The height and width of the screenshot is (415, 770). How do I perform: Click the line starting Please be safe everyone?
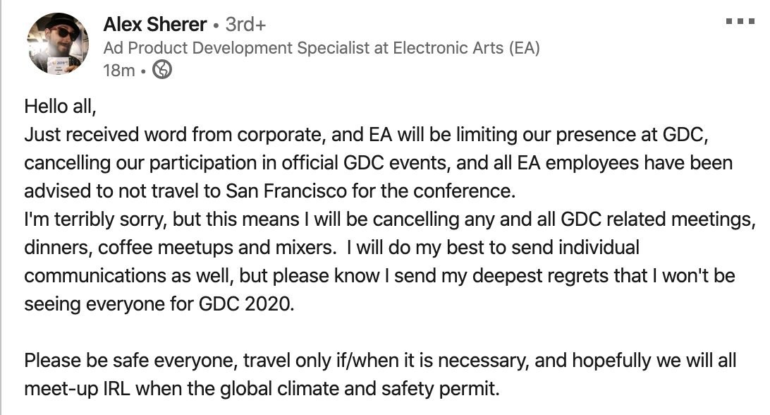click(x=380, y=361)
